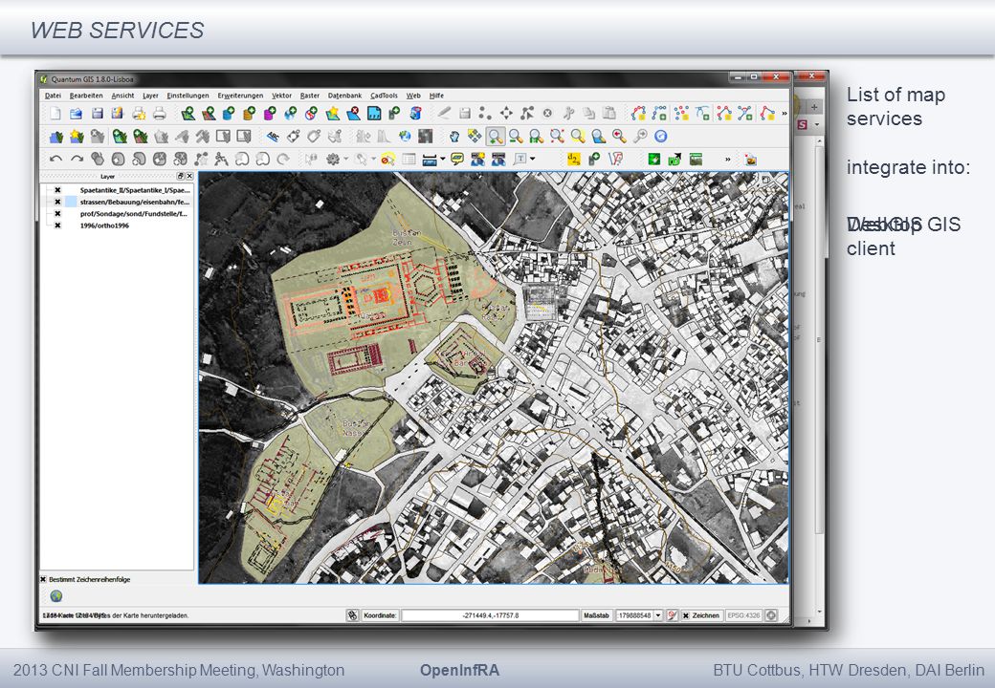The width and height of the screenshot is (995, 688).
Task: Expand the third-row toolbar overflow chevron
Action: [x=727, y=159]
